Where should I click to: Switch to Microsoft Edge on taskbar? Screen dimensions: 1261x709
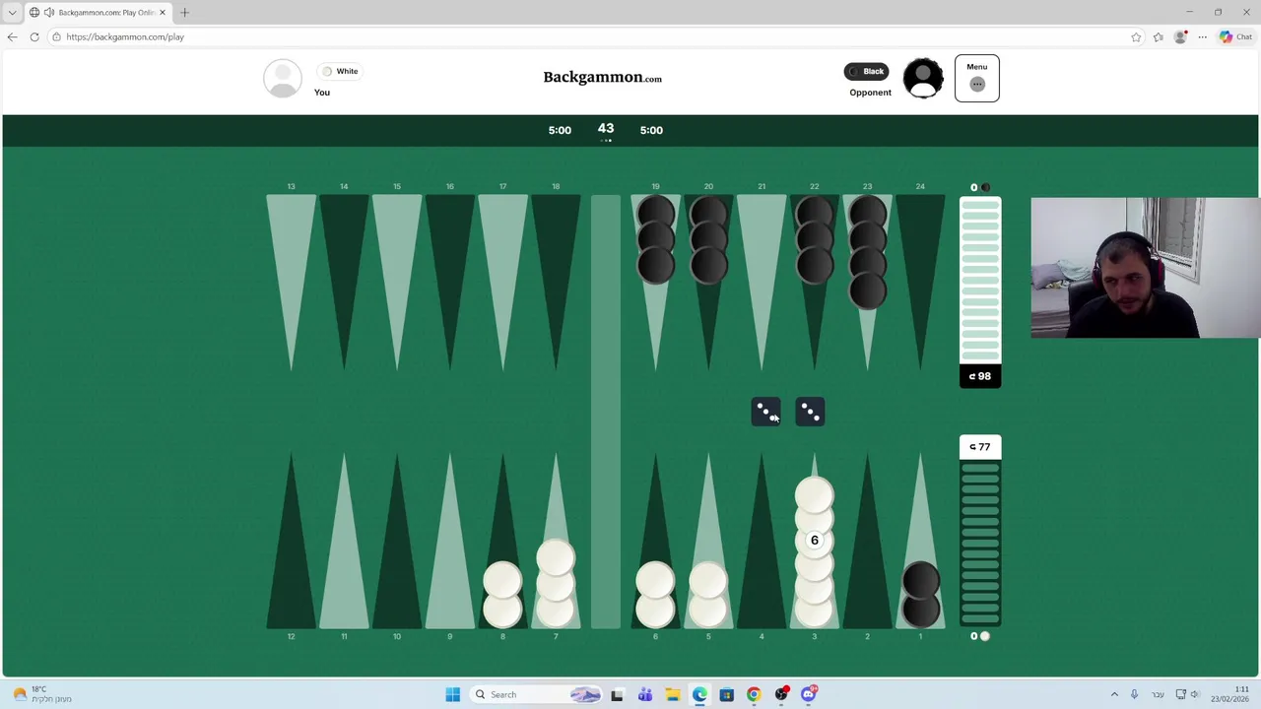click(x=699, y=694)
